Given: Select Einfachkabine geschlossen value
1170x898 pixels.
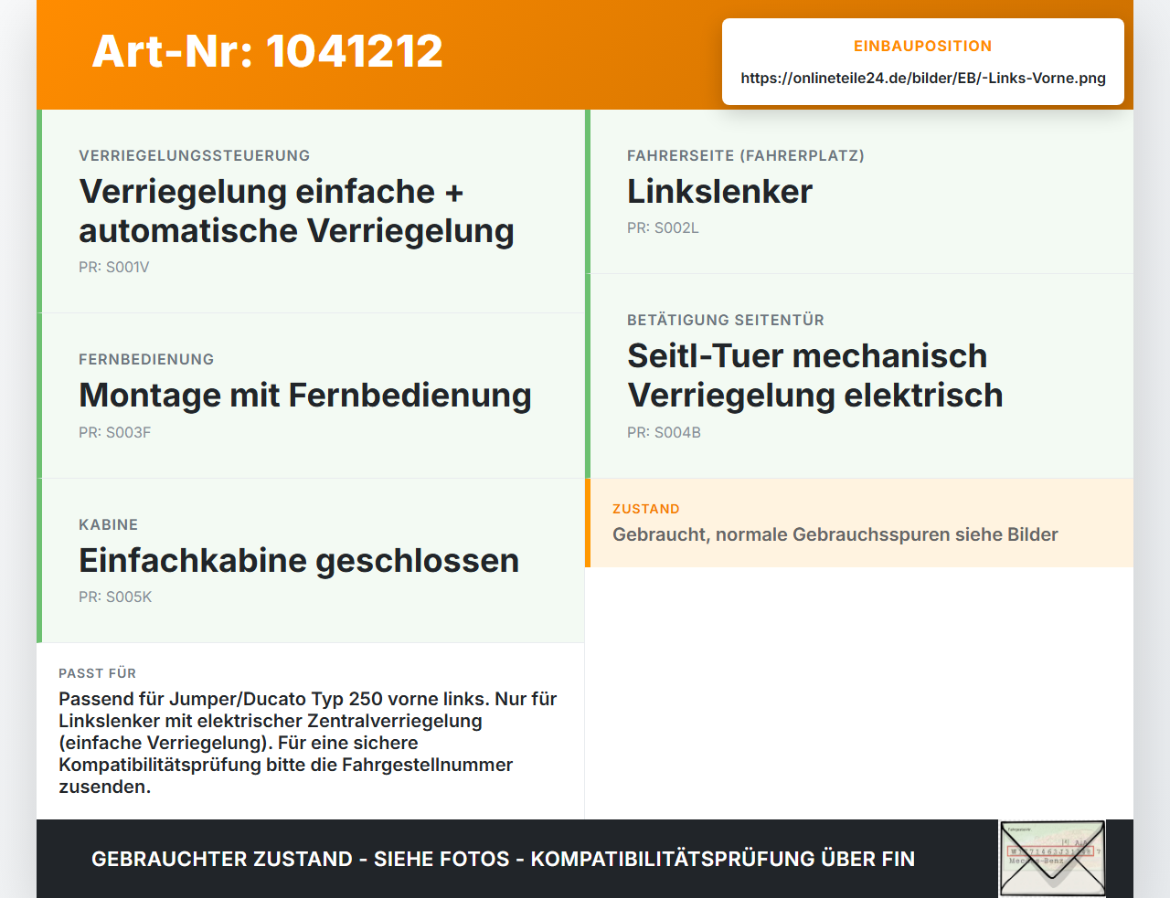Looking at the screenshot, I should (299, 561).
